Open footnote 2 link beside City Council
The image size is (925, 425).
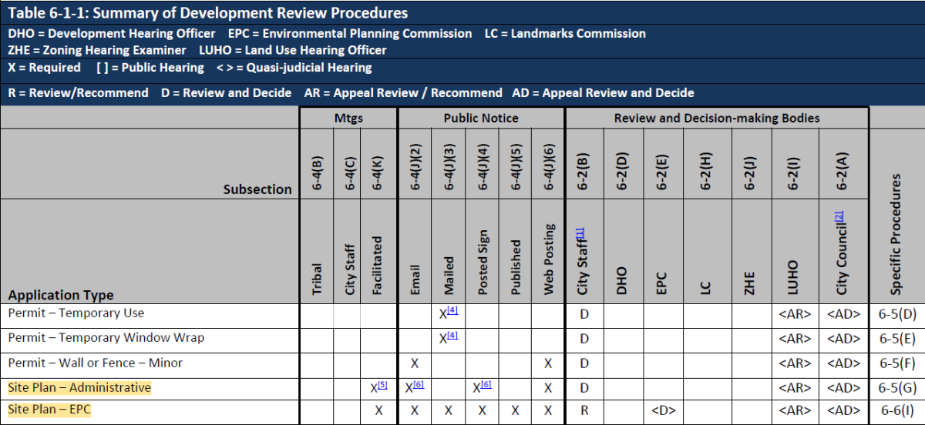[839, 218]
